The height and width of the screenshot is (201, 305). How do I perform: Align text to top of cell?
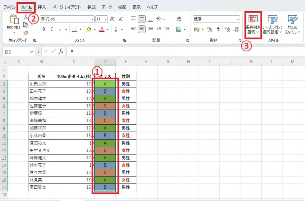coord(133,19)
